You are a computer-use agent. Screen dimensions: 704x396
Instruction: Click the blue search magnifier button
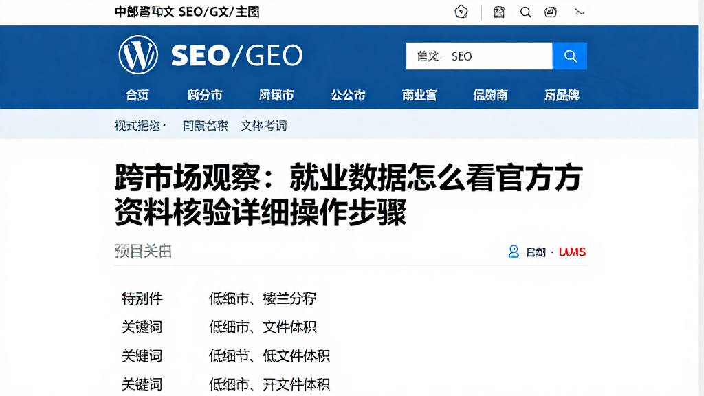[x=570, y=56]
